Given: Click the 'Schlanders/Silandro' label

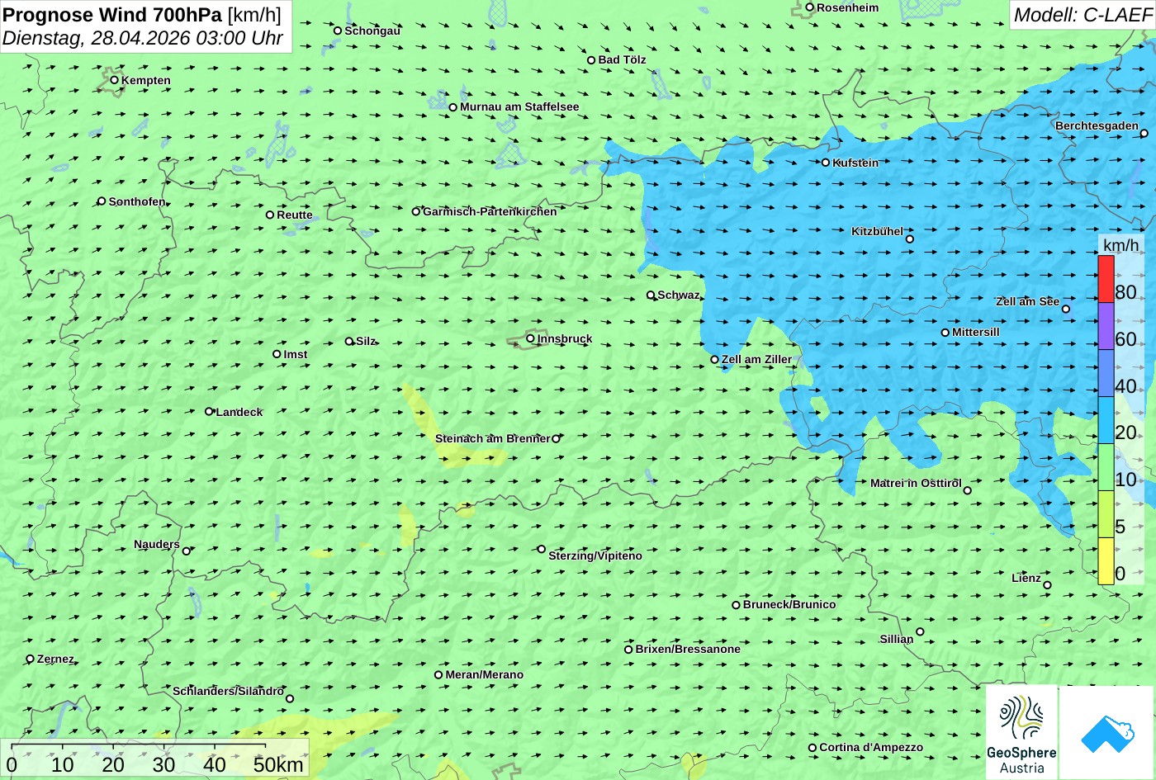Looking at the screenshot, I should tap(229, 691).
